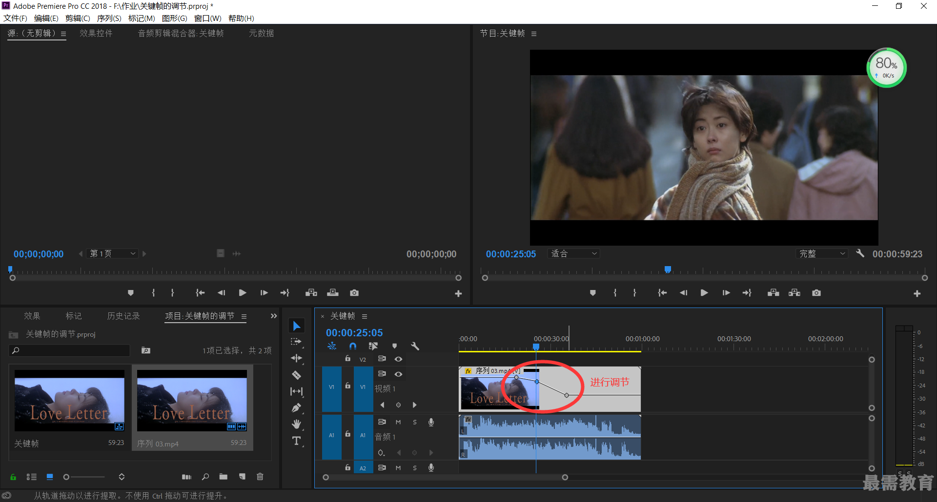Click program monitor playhead marker

668,269
